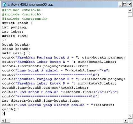
Task: Click 'cin>>kotakA.lebar;' statement
Action: click(x=97, y=62)
